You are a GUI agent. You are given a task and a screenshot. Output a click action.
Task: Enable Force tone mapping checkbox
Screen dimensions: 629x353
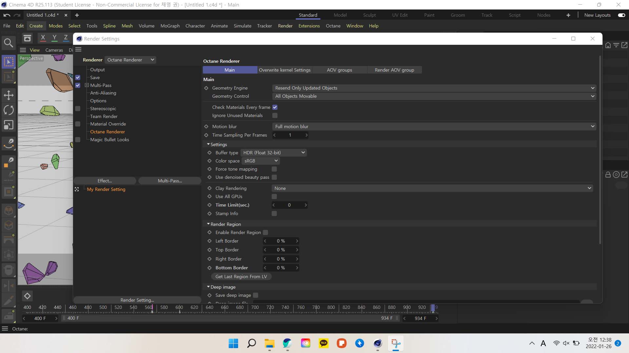coord(274,169)
